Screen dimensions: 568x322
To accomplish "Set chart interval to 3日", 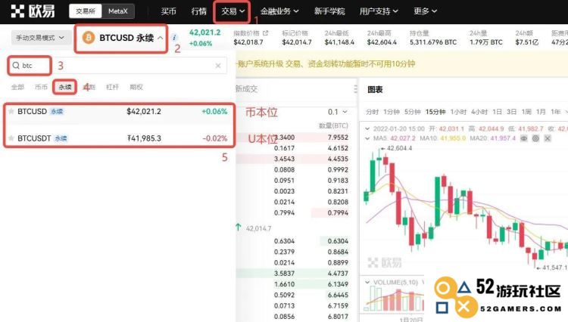I will coord(511,112).
